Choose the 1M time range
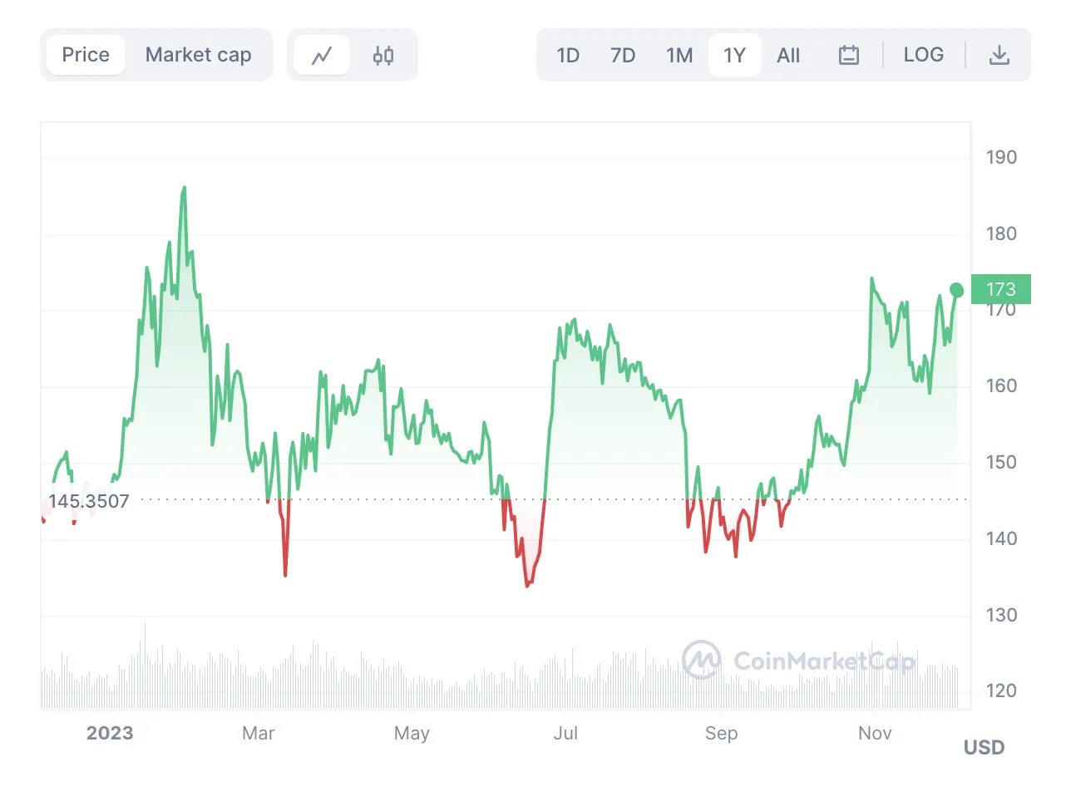The height and width of the screenshot is (791, 1071). tap(679, 56)
